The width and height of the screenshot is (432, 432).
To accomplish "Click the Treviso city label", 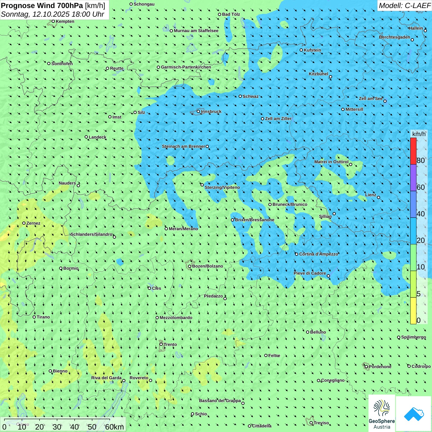I will (321, 423).
